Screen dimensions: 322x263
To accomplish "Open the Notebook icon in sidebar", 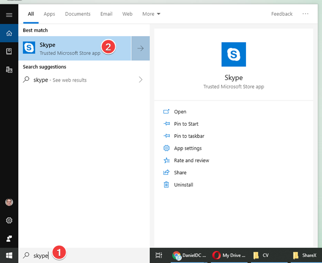I will tap(9, 52).
